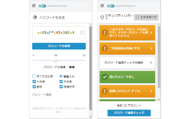This screenshot has height=119, width=190.
Task: Click ESET logo in left panel header
Action: [42, 6]
